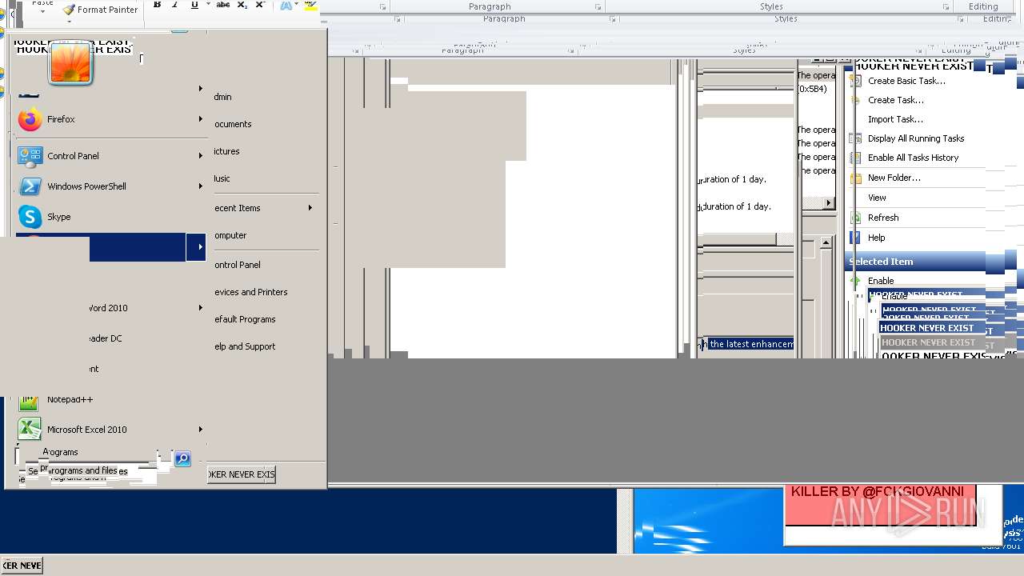This screenshot has height=576, width=1024.
Task: Expand Windows PowerShell jump list arrow
Action: pyautogui.click(x=201, y=186)
